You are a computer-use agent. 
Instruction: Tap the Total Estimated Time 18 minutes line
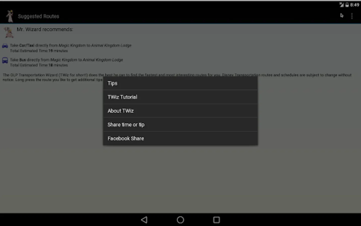point(39,65)
